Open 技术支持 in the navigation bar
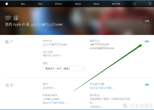The image size is (154, 110). coord(116,4)
